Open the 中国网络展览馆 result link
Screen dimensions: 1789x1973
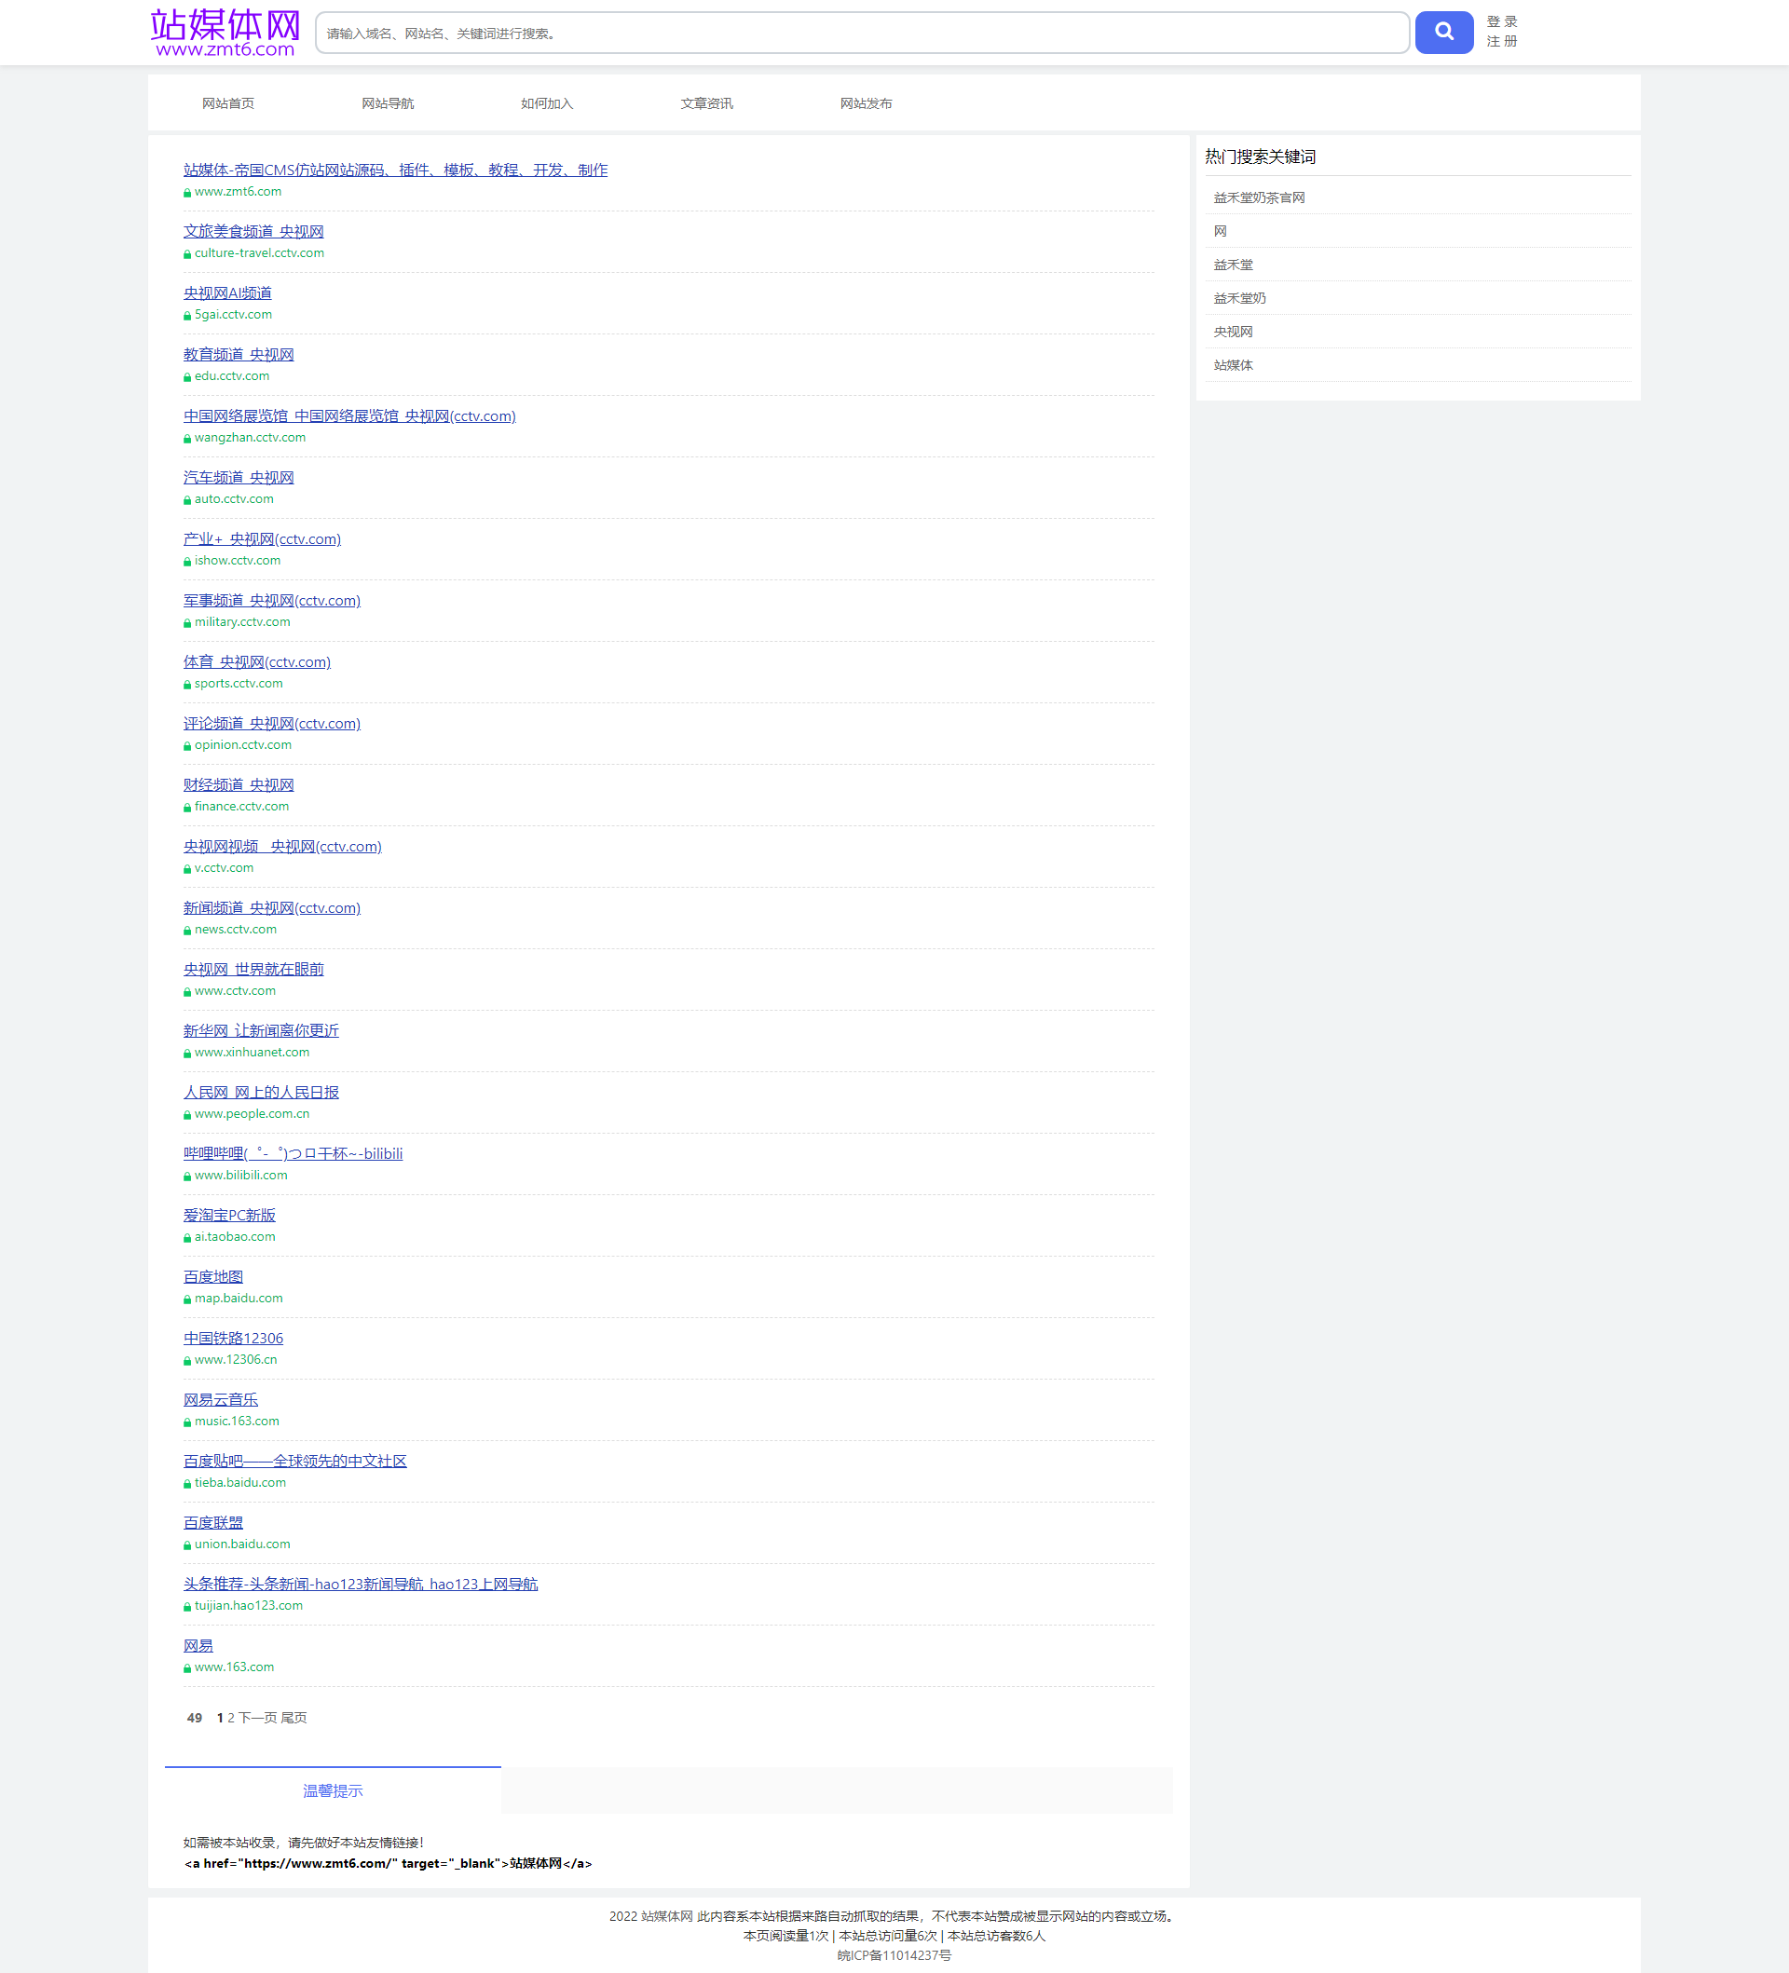click(x=349, y=417)
